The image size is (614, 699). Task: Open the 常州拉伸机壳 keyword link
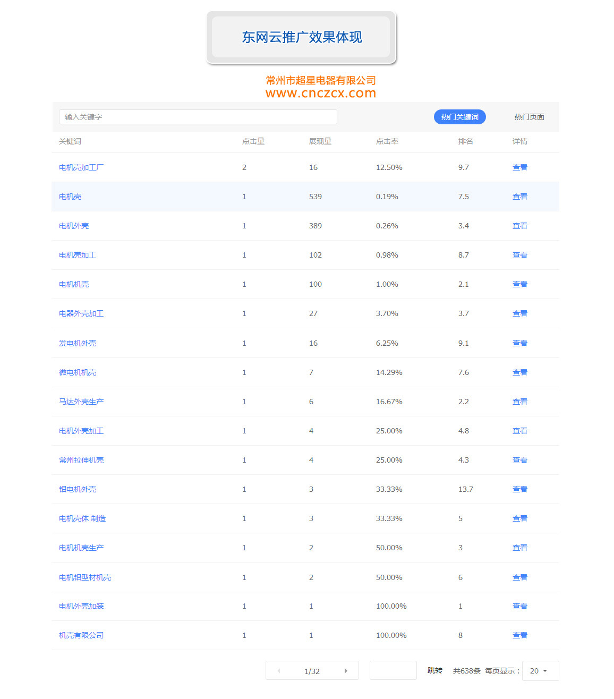(x=81, y=460)
